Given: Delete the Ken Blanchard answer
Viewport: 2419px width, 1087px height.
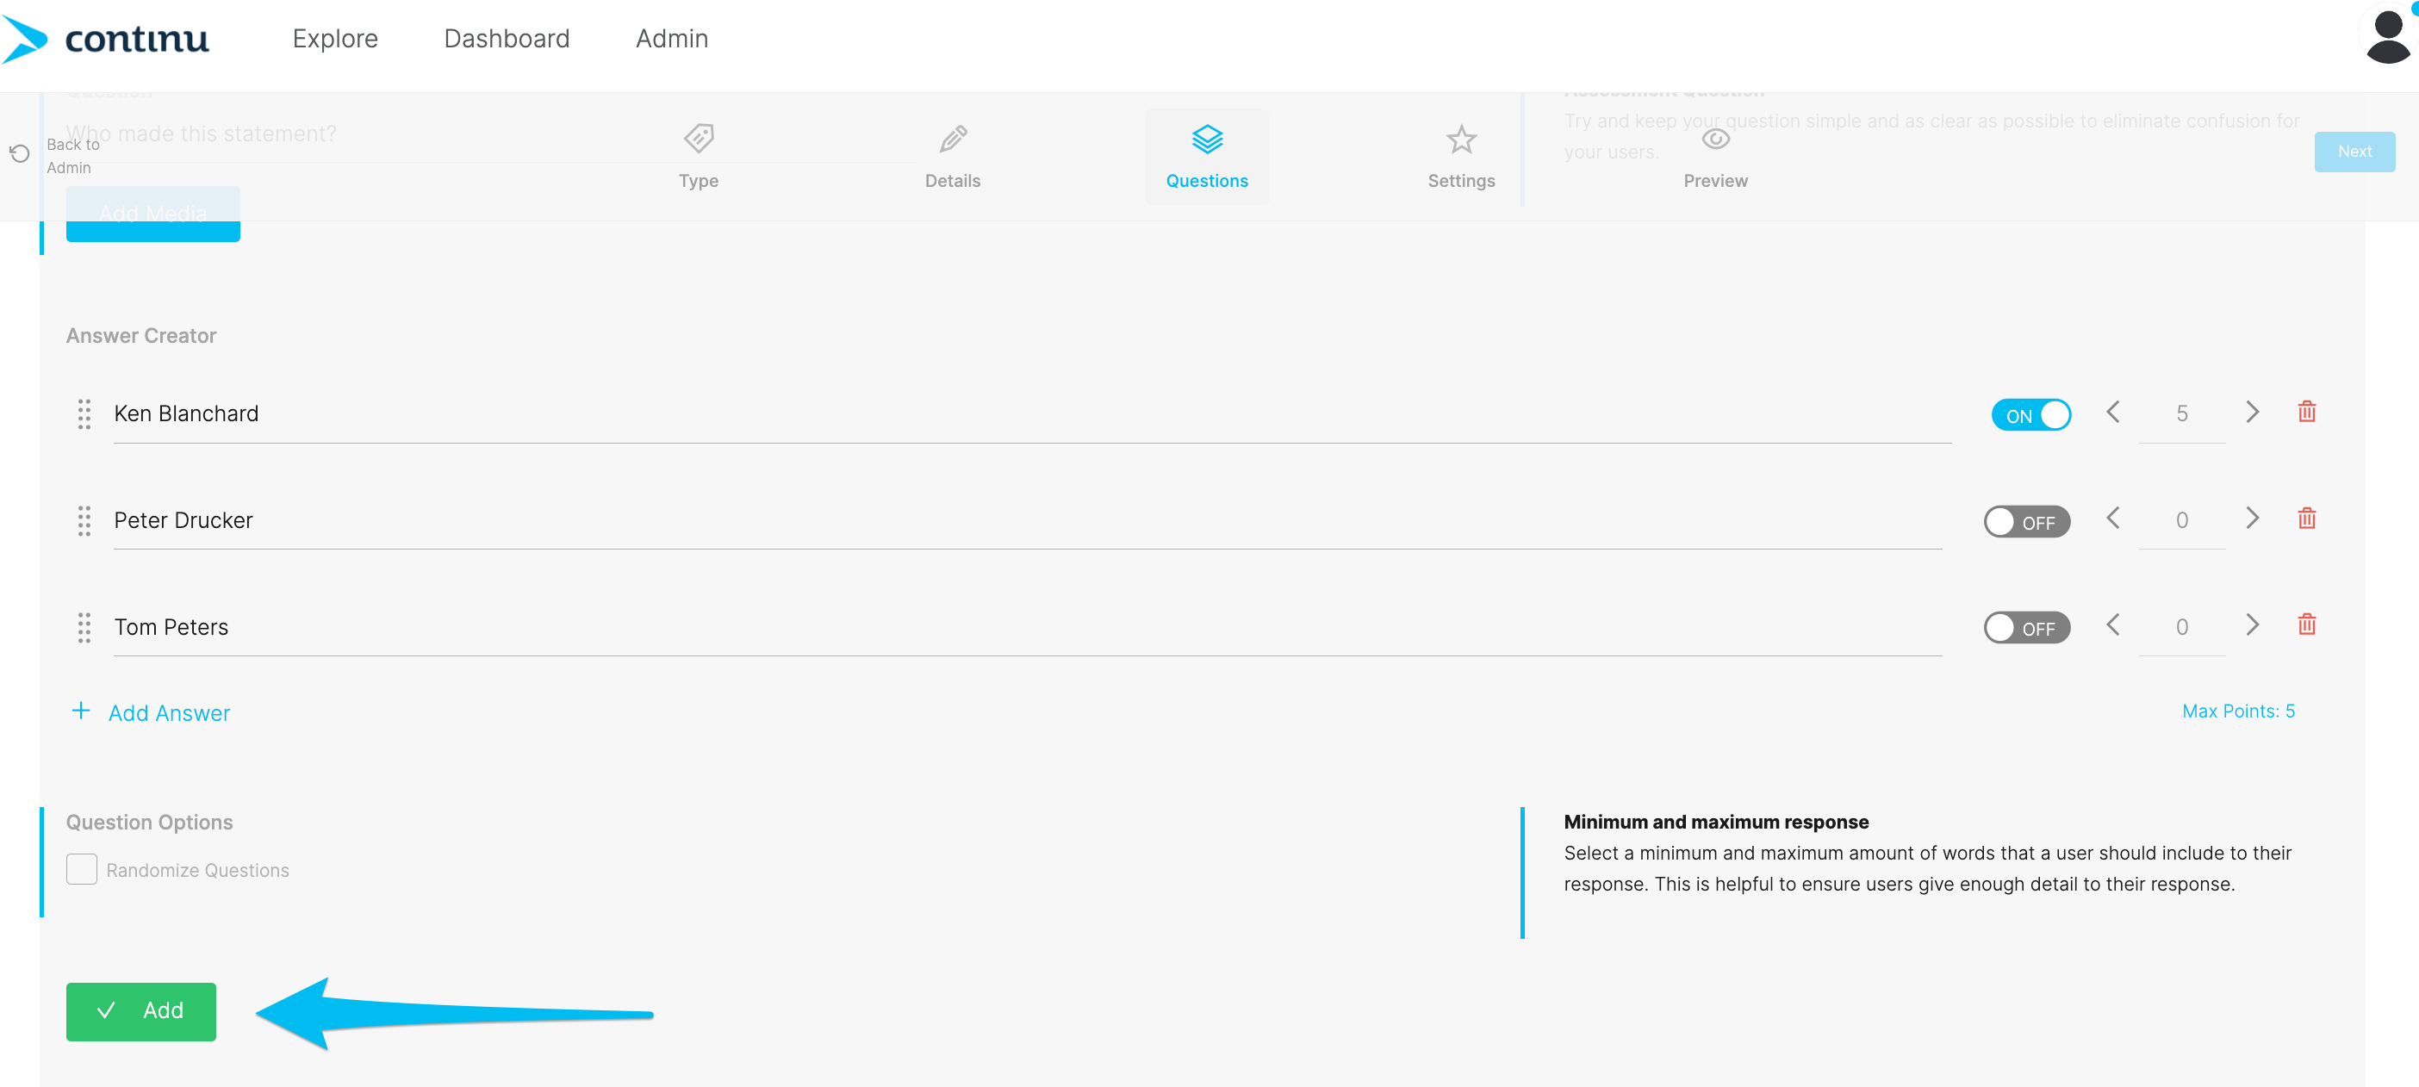Looking at the screenshot, I should point(2306,412).
